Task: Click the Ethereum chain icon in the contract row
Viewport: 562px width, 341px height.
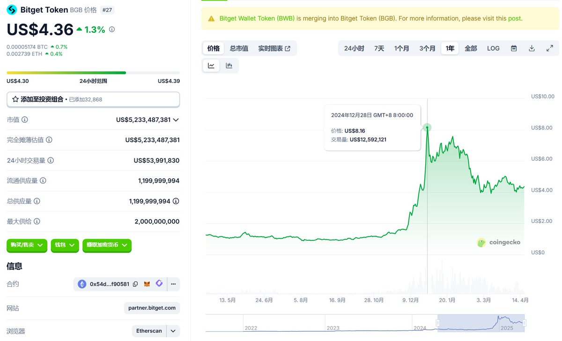Action: [82, 284]
